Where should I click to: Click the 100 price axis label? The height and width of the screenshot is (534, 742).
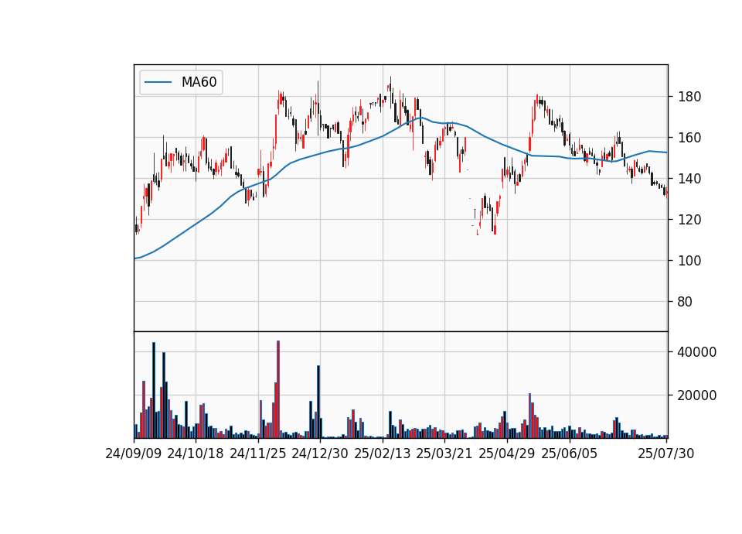689,261
